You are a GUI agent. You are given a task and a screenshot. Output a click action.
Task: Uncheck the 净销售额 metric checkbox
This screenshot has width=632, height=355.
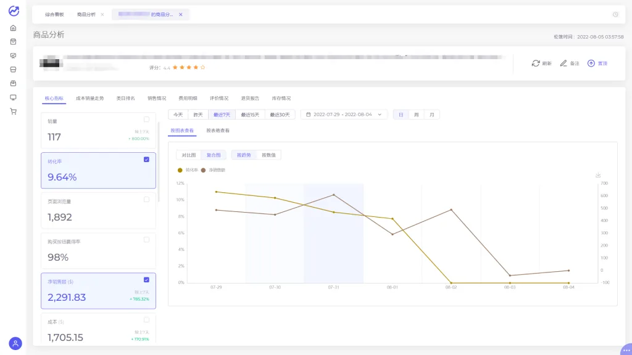(146, 280)
